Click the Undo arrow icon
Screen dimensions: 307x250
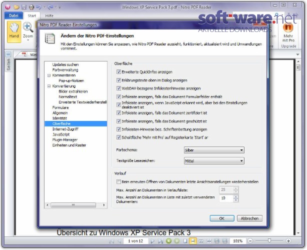tap(39, 7)
